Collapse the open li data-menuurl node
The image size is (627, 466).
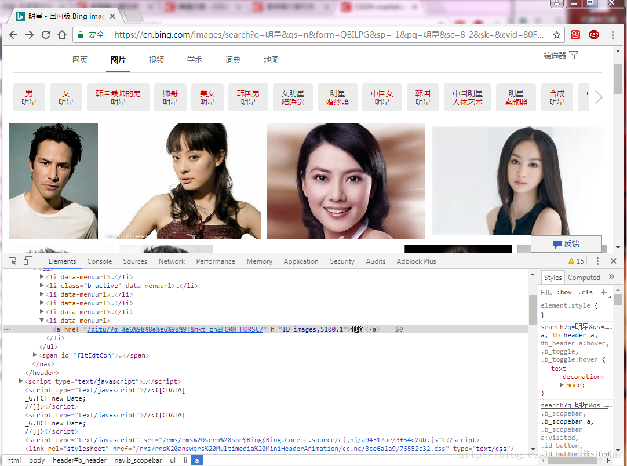click(42, 321)
